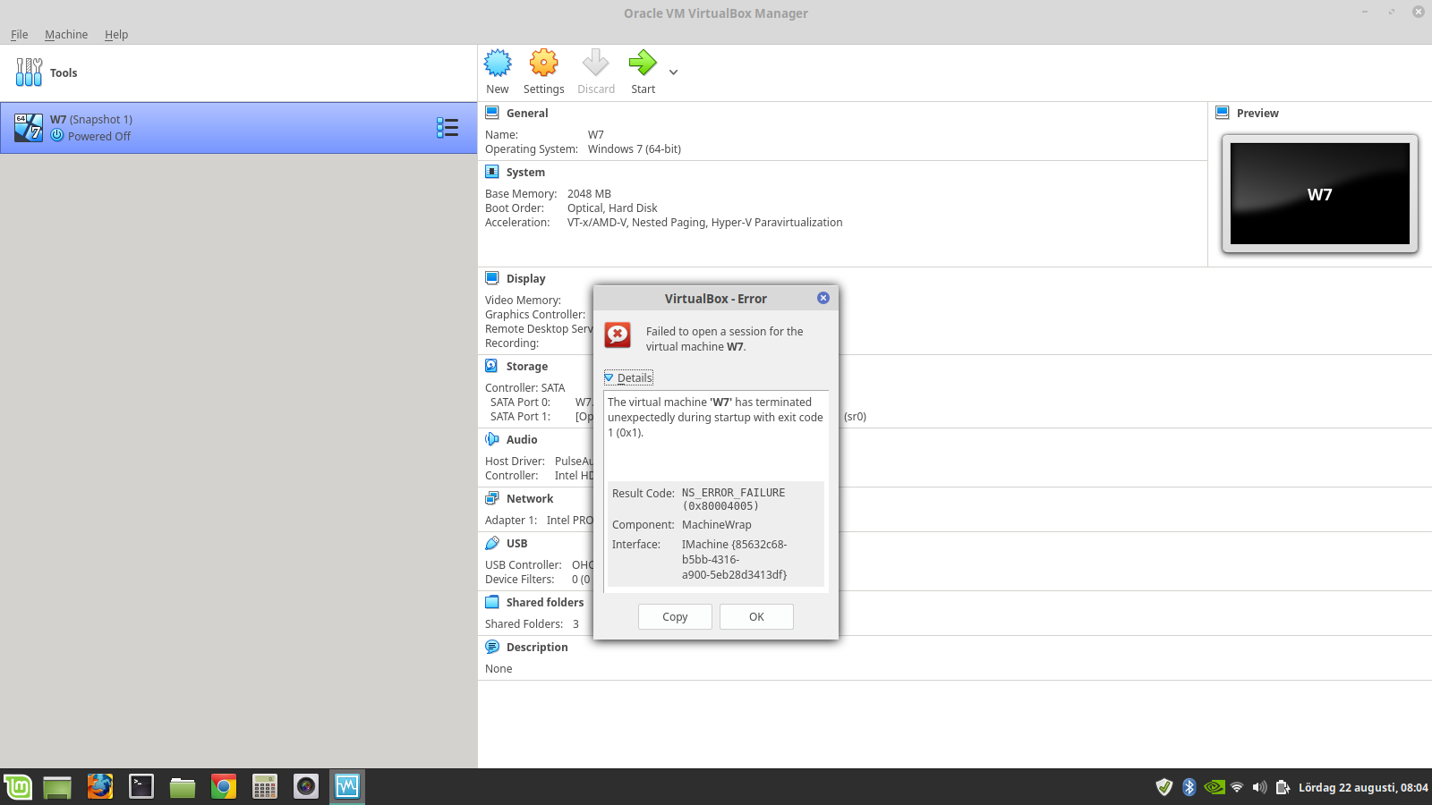Screen dimensions: 1432x805
Task: Open the Linux Mint start menu
Action: pyautogui.click(x=18, y=787)
